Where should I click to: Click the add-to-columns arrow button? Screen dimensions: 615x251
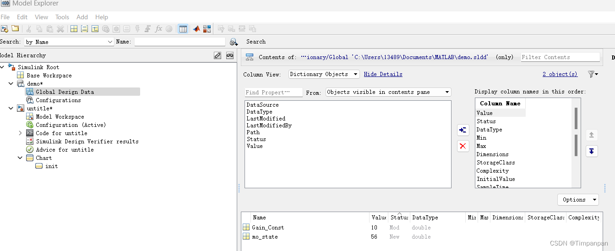point(463,130)
